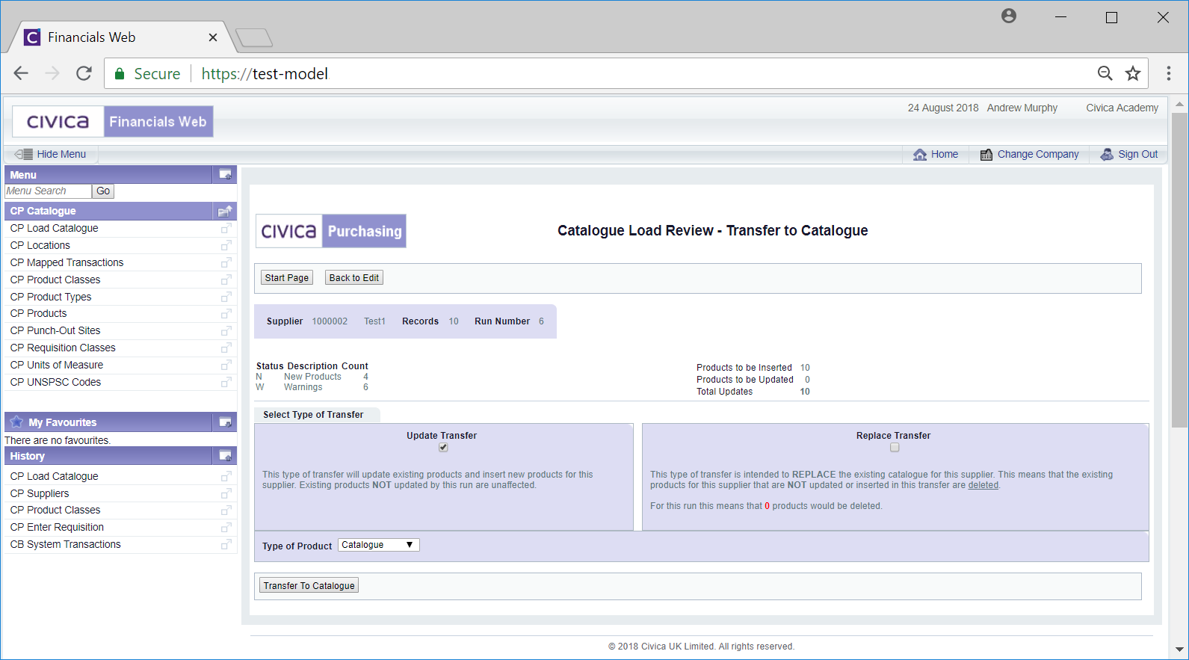
Task: Open CP Locations in new window icon
Action: click(226, 245)
